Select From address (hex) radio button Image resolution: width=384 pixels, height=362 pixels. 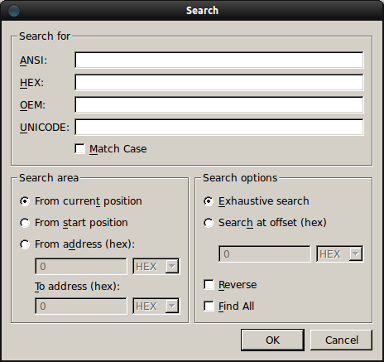click(25, 244)
